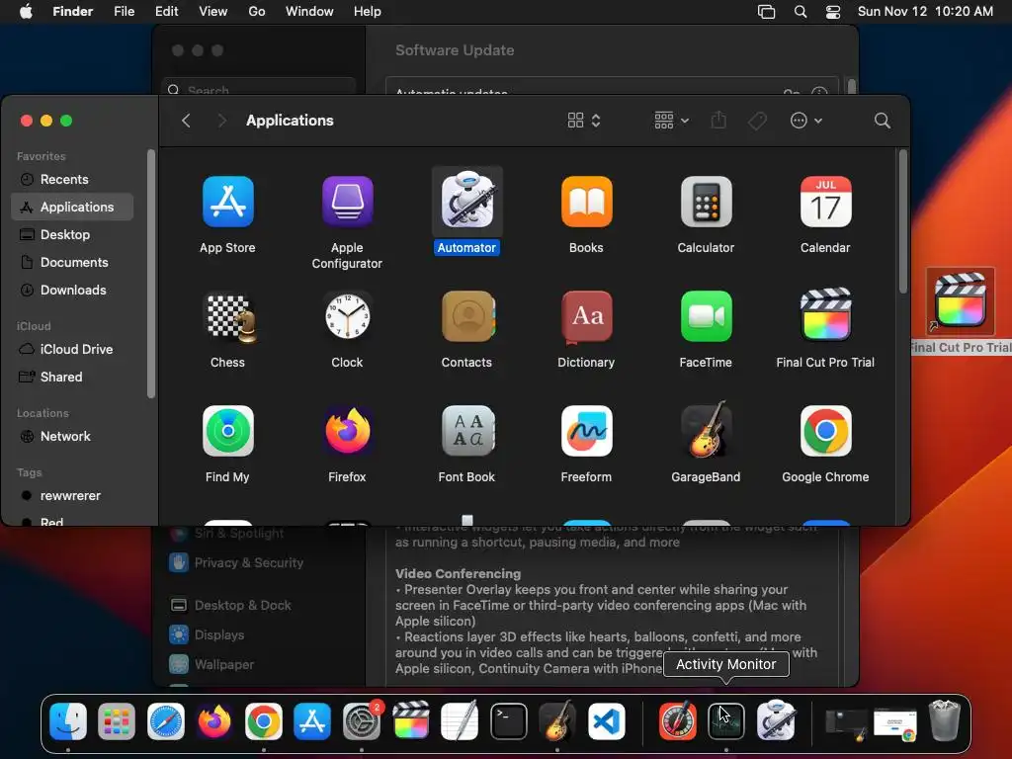1012x759 pixels.
Task: Open the Go menu
Action: click(257, 12)
